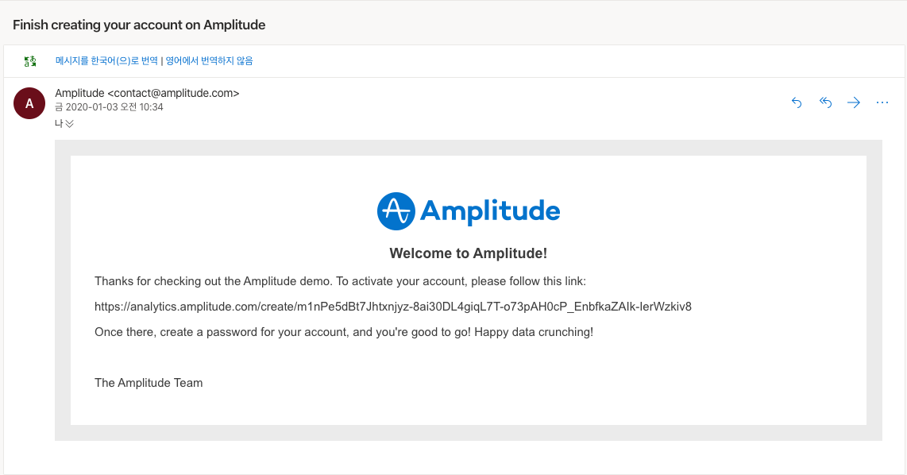This screenshot has height=475, width=907.
Task: Click the 나 recipient label
Action: tap(59, 124)
